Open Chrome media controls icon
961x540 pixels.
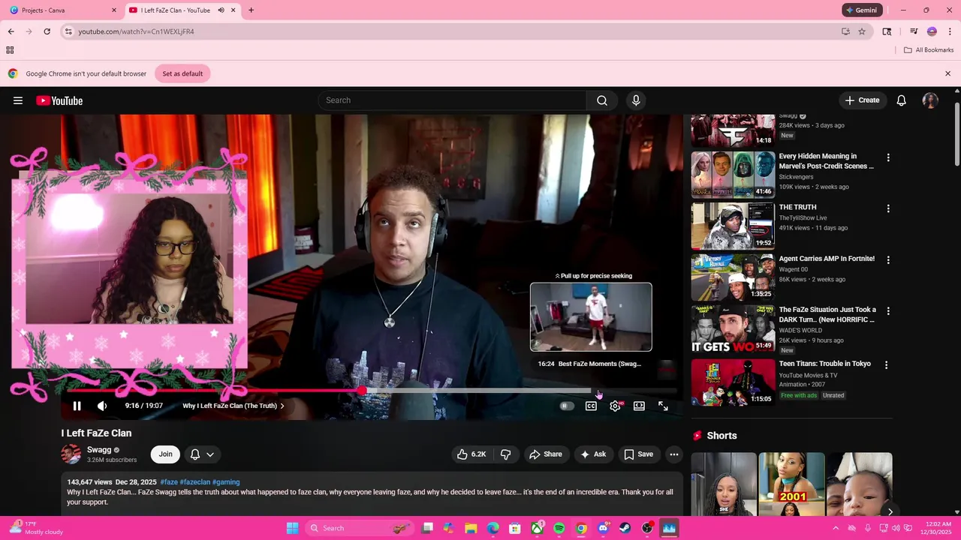tap(914, 31)
